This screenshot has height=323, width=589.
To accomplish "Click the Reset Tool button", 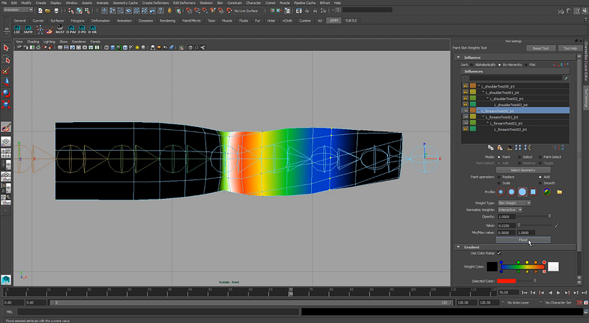I will pyautogui.click(x=540, y=48).
